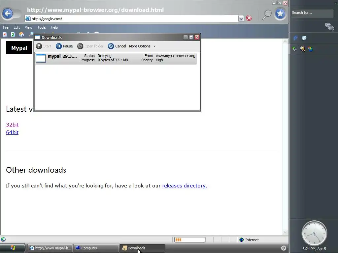Image resolution: width=338 pixels, height=253 pixels.
Task: Refresh page using green arrows toolbar icon
Action: click(13, 34)
